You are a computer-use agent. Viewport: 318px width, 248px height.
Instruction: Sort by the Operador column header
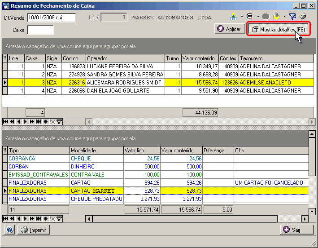pos(125,58)
